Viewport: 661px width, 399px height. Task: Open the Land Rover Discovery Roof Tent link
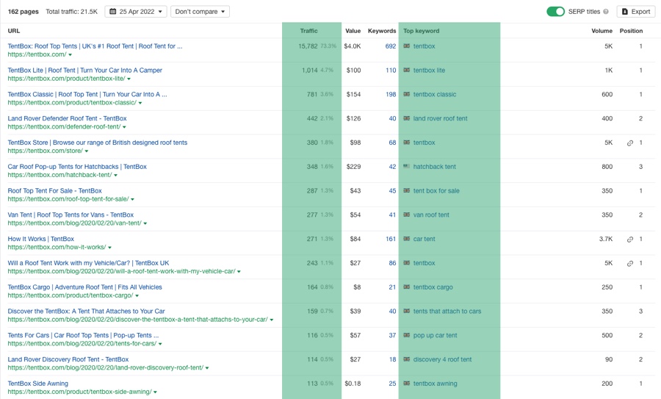[x=68, y=359]
